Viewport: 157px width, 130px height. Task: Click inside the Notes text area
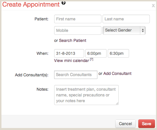click(x=86, y=95)
